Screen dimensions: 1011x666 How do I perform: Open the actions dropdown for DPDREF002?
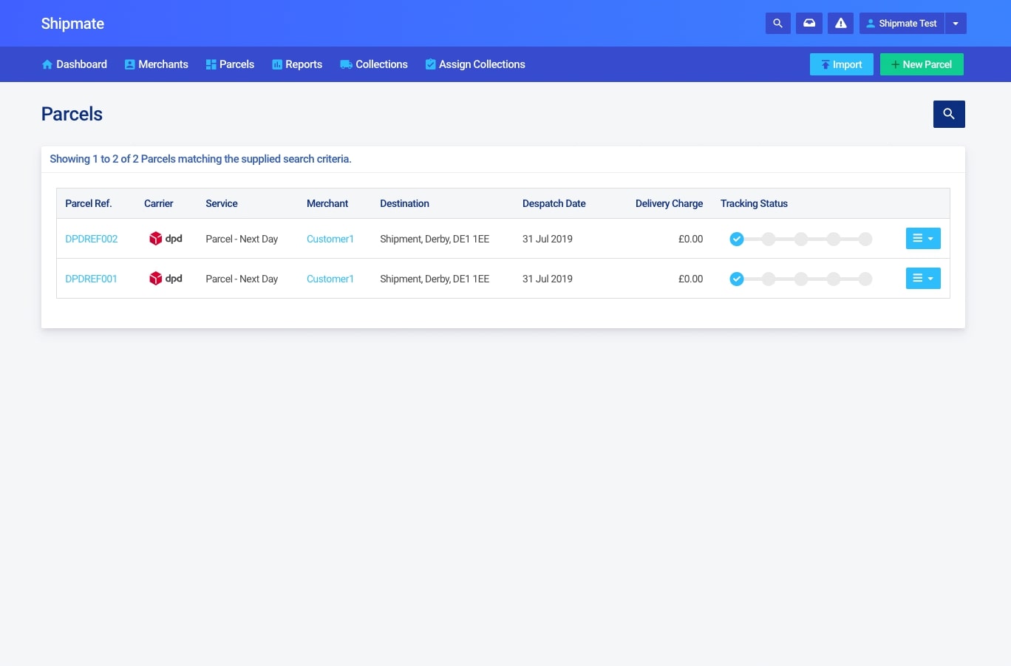[923, 238]
